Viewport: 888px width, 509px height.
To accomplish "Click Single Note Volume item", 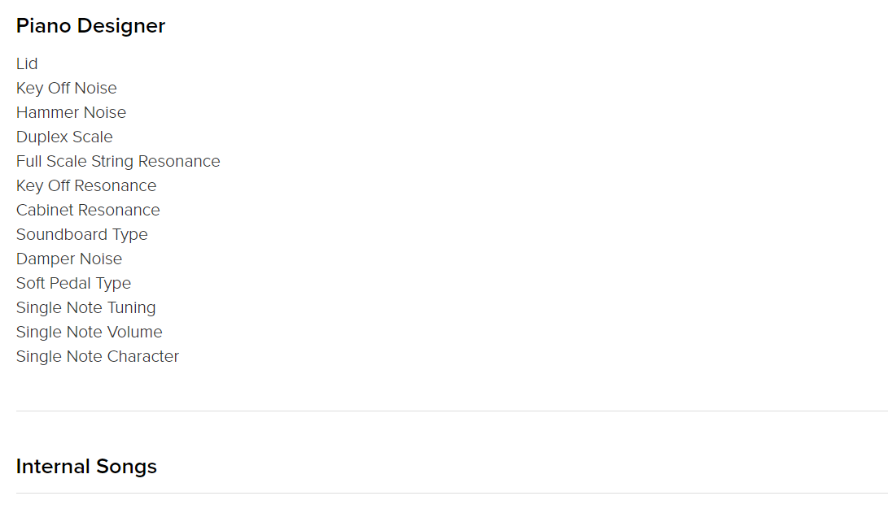I will (89, 332).
